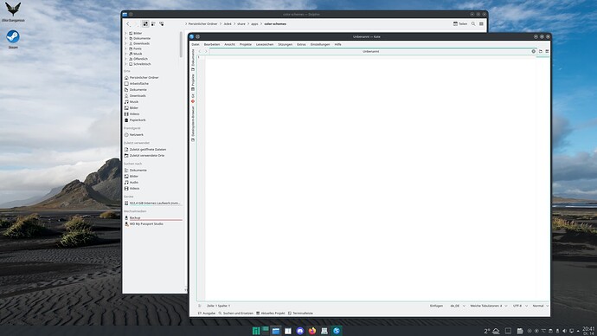Open the Git sidebar panel in Kate

[193, 97]
